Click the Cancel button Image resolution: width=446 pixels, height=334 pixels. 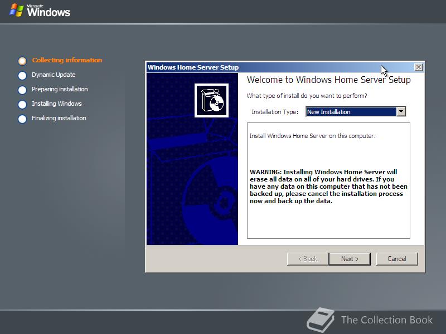coord(397,259)
